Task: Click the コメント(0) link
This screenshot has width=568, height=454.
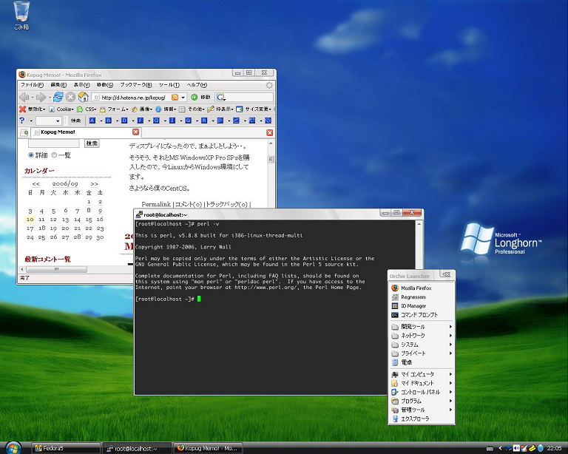Action: click(x=188, y=204)
